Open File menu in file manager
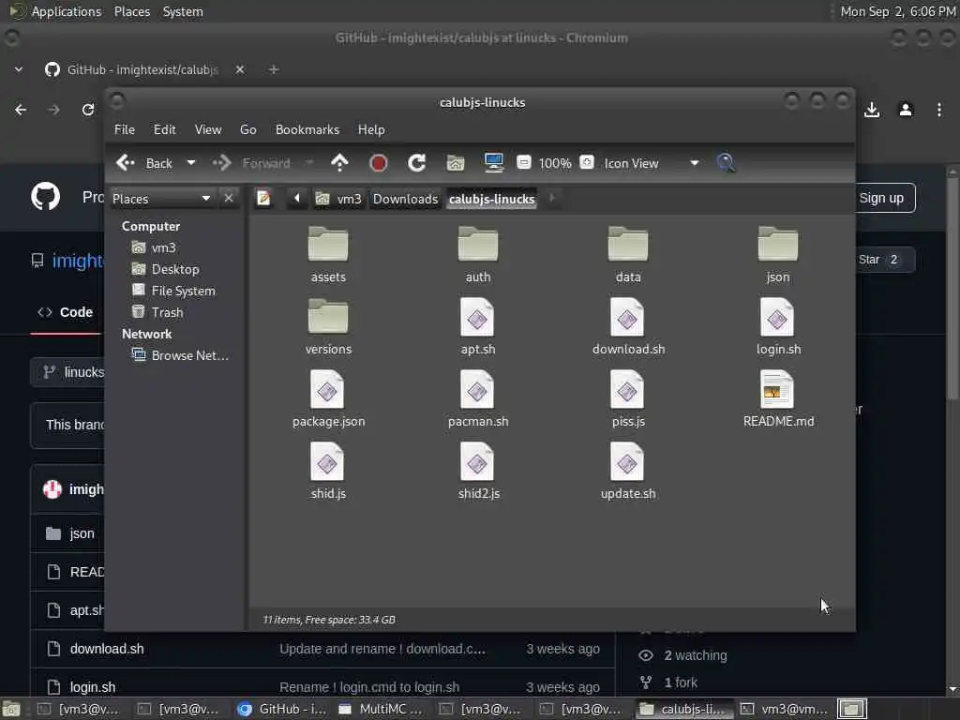This screenshot has width=960, height=720. (125, 129)
